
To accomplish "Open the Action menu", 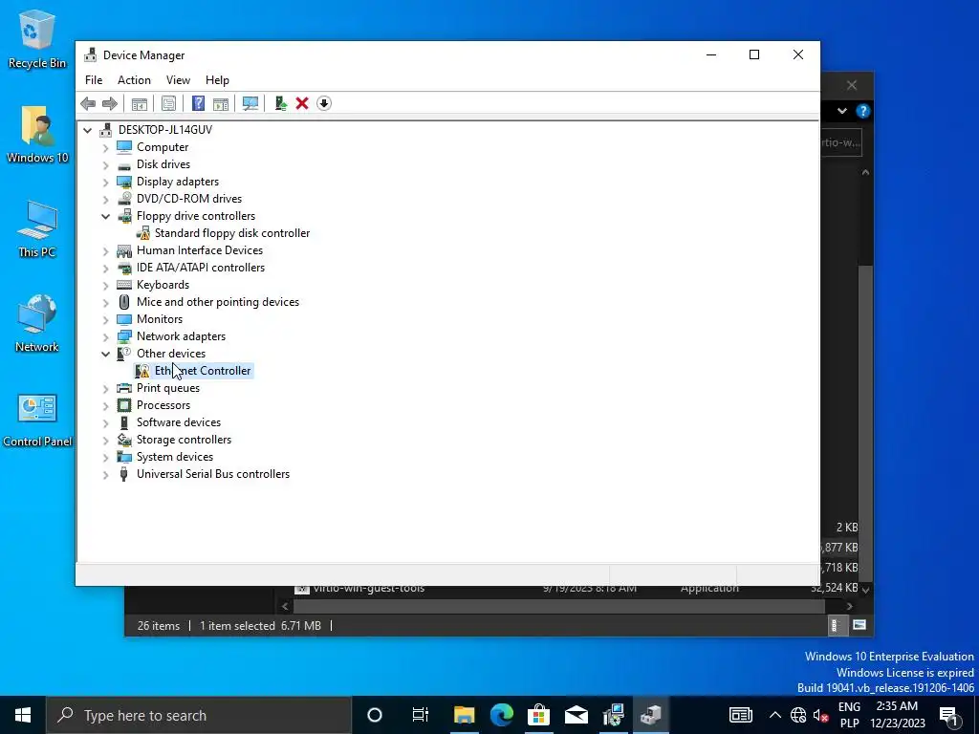I will coord(134,80).
